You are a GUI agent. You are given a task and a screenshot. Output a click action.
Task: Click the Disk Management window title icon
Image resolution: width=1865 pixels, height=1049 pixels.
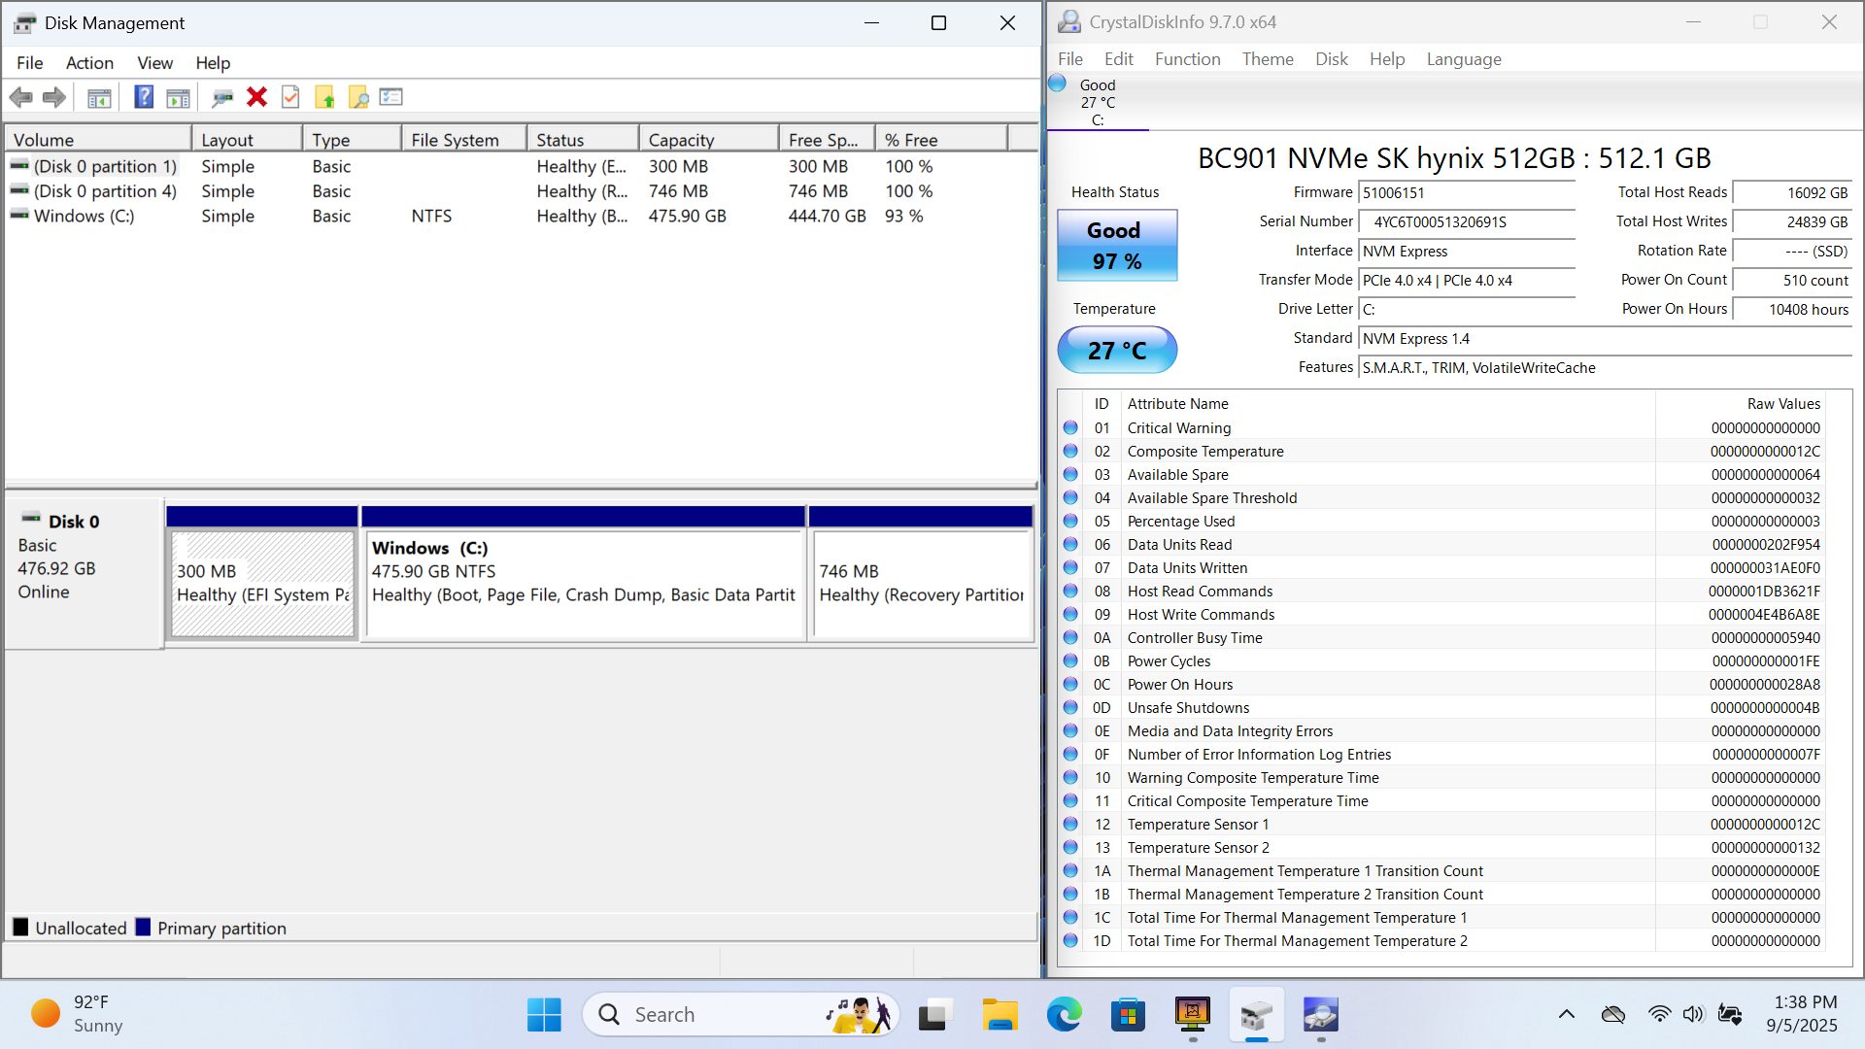pos(25,22)
